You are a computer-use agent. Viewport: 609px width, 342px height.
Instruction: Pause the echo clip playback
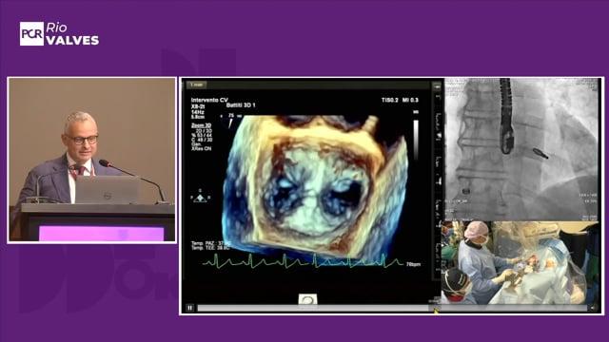point(189,308)
